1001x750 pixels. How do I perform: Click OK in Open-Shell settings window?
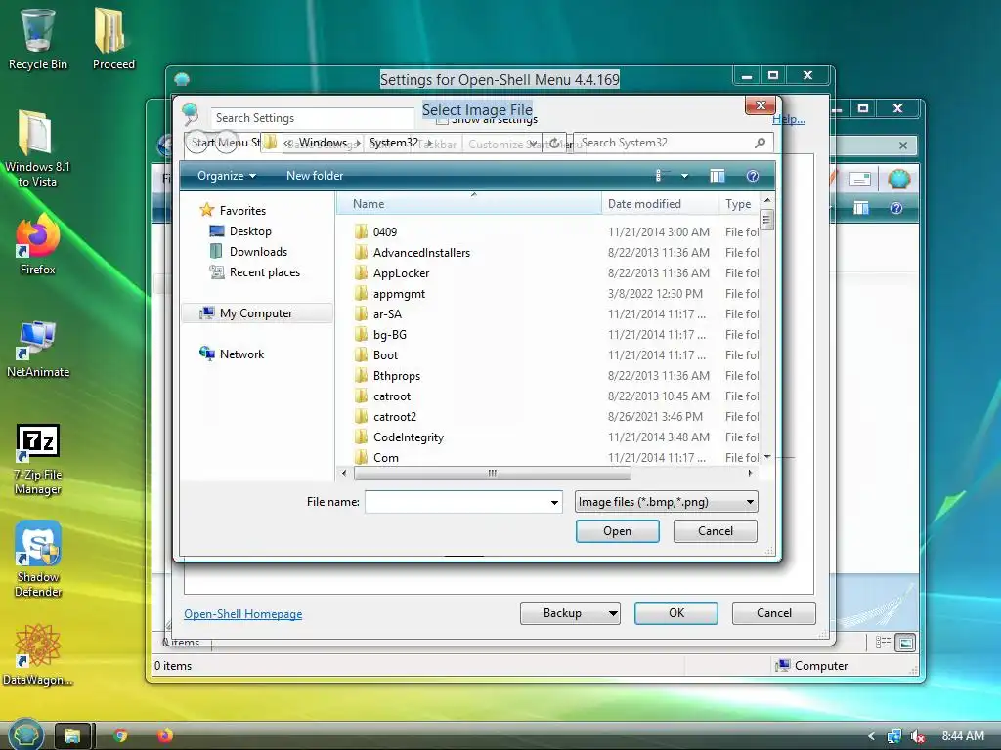pos(676,613)
